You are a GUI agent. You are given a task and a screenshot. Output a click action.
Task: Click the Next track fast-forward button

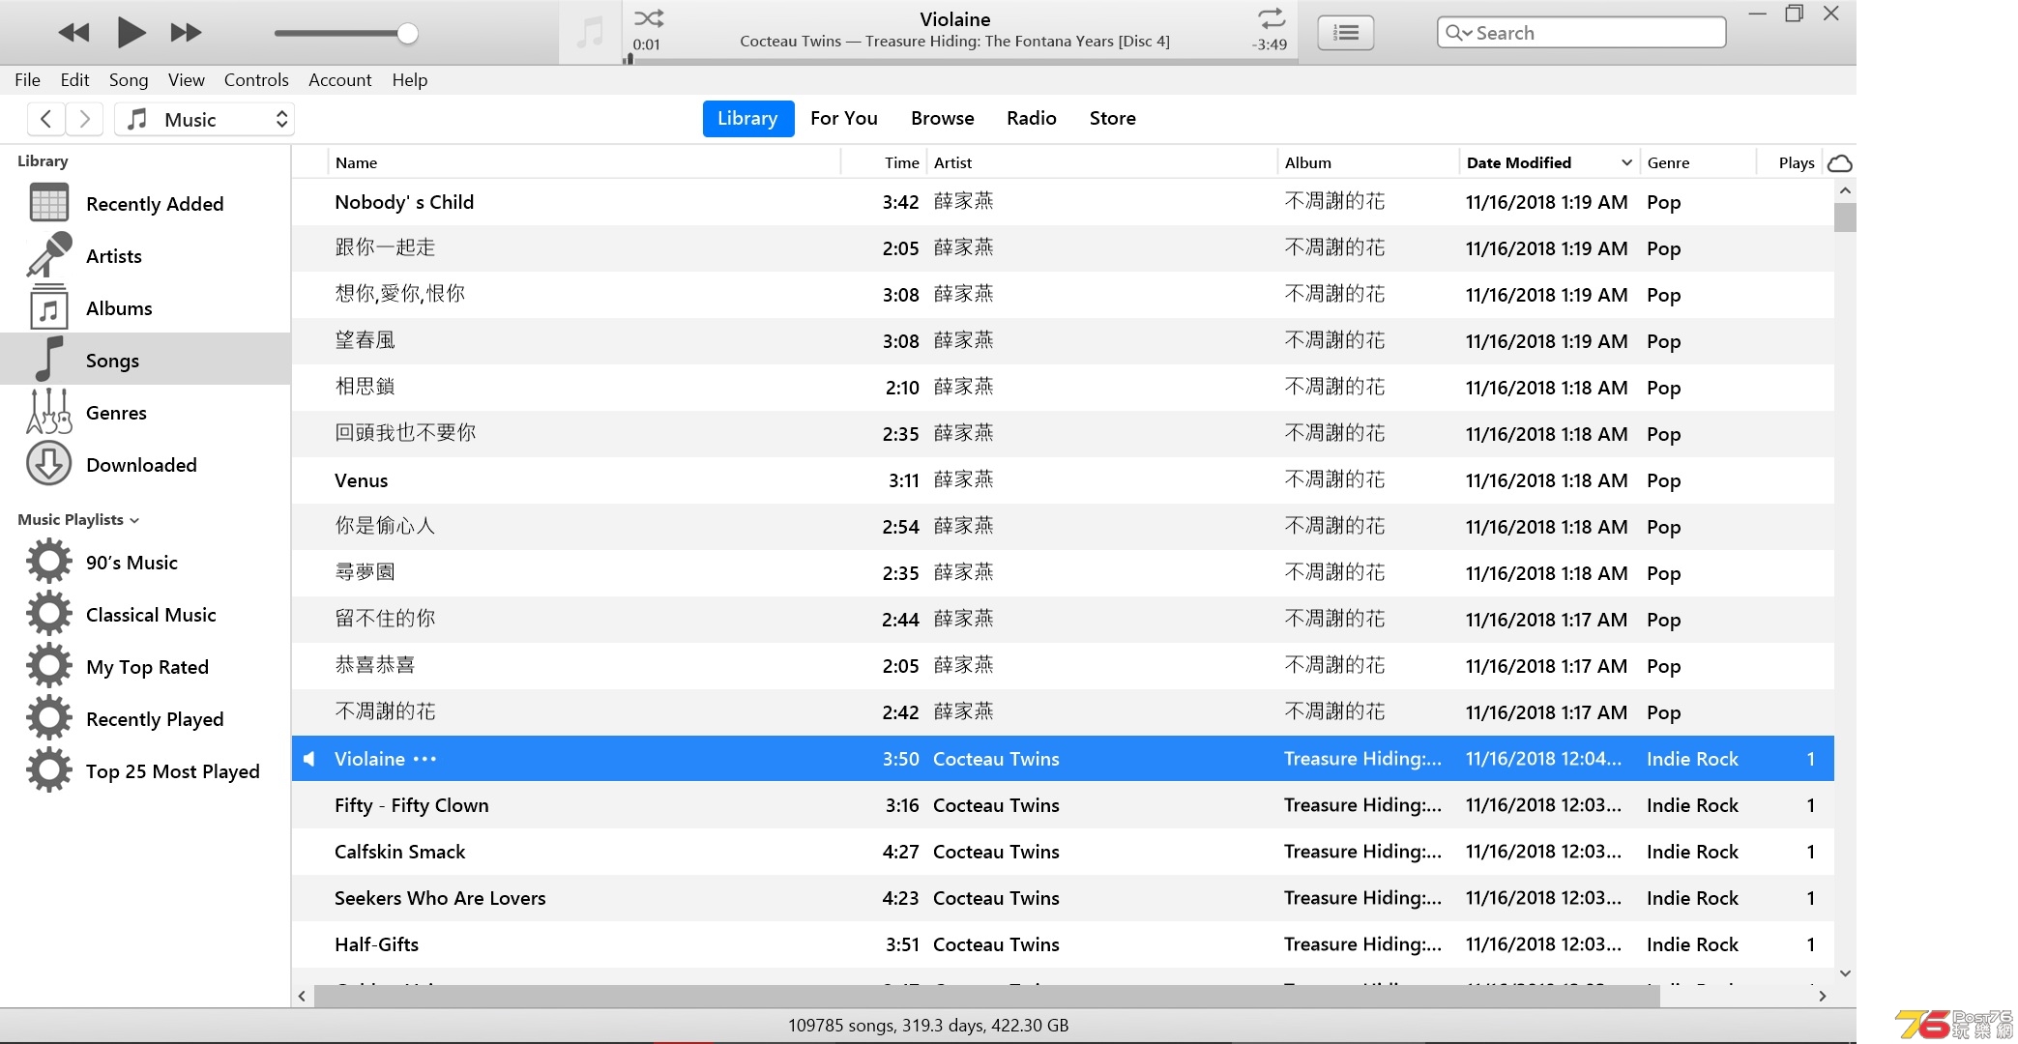(186, 33)
